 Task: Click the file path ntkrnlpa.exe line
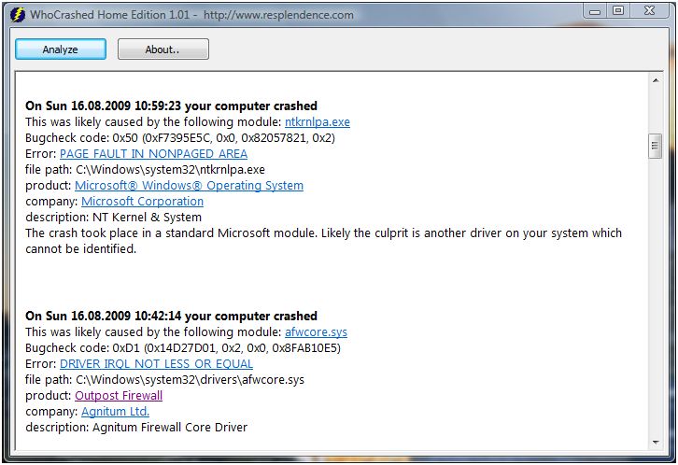[146, 169]
